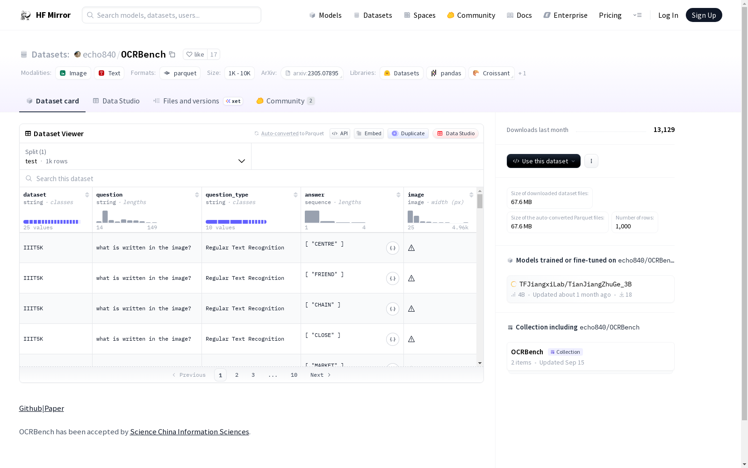The image size is (748, 468).
Task: Go to the Community tab with 2 discussions
Action: [x=285, y=101]
